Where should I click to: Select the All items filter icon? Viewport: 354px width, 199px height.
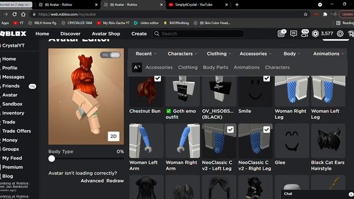click(137, 67)
